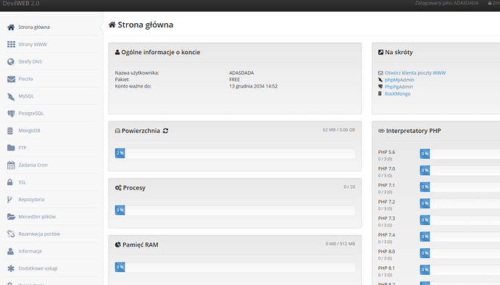Click the icon next to phpMyAdmin shortcut
This screenshot has height=285, width=500.
point(380,80)
